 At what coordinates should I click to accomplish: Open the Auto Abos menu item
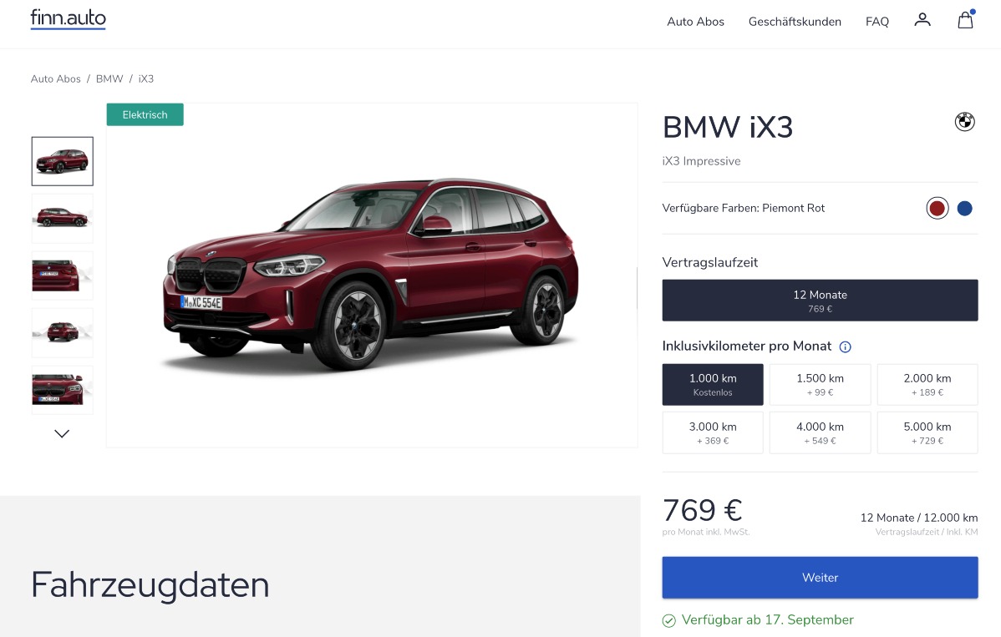[x=695, y=22]
